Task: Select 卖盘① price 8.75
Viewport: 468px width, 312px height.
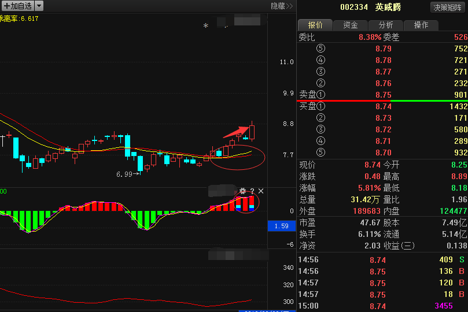Action: 383,95
